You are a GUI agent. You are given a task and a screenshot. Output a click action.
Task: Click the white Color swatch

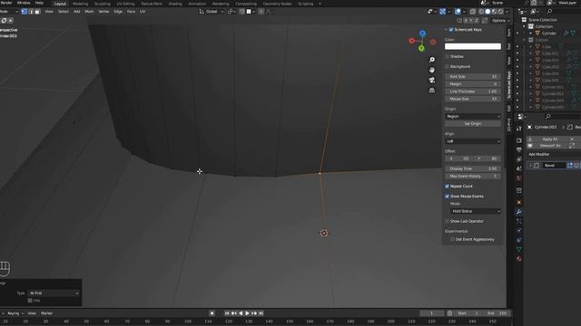click(x=473, y=46)
